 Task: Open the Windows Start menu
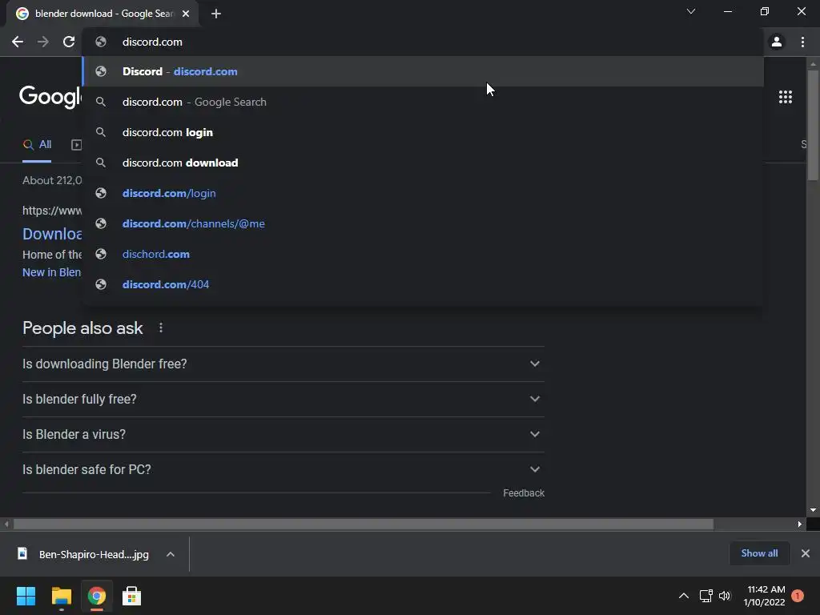pyautogui.click(x=26, y=596)
